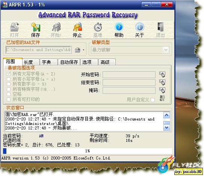Click average speed value 39 p/s

[x=132, y=136]
